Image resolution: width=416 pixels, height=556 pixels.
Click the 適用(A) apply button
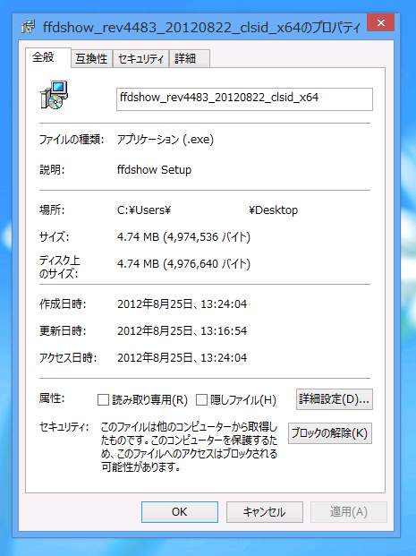[x=349, y=511]
